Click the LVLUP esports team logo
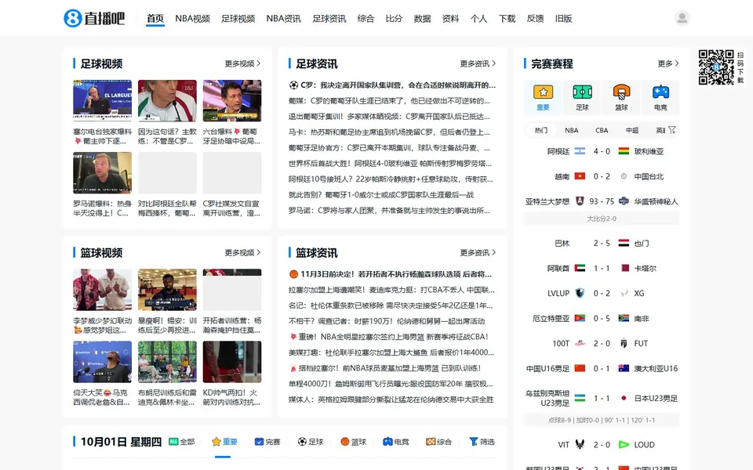 click(x=580, y=293)
